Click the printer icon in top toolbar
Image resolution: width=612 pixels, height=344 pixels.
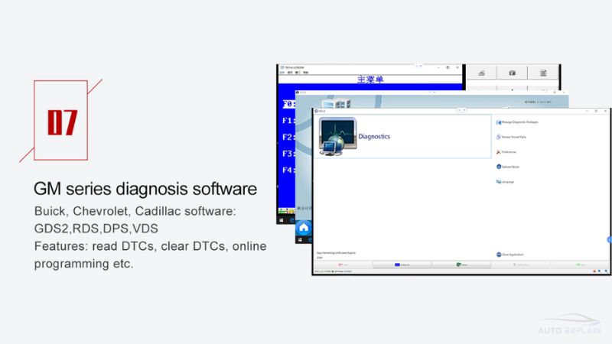481,73
